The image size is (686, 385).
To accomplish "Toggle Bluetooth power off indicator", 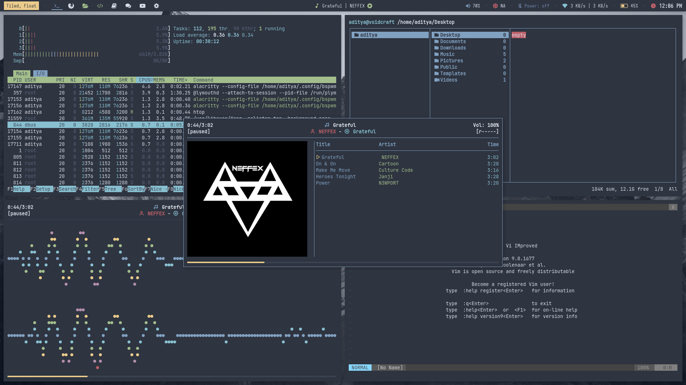I will pos(533,6).
